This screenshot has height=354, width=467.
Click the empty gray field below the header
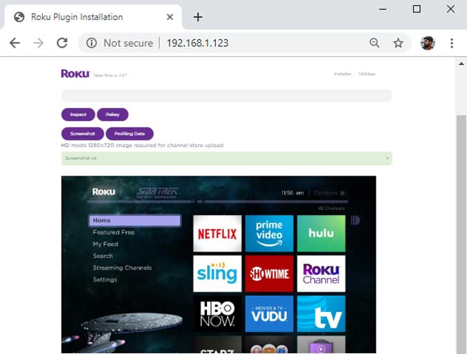coord(227,95)
